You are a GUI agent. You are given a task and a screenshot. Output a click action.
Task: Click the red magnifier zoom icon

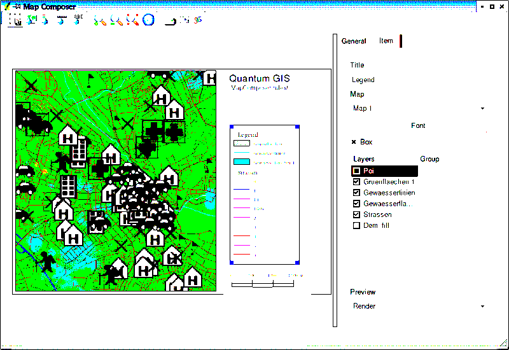coord(132,20)
